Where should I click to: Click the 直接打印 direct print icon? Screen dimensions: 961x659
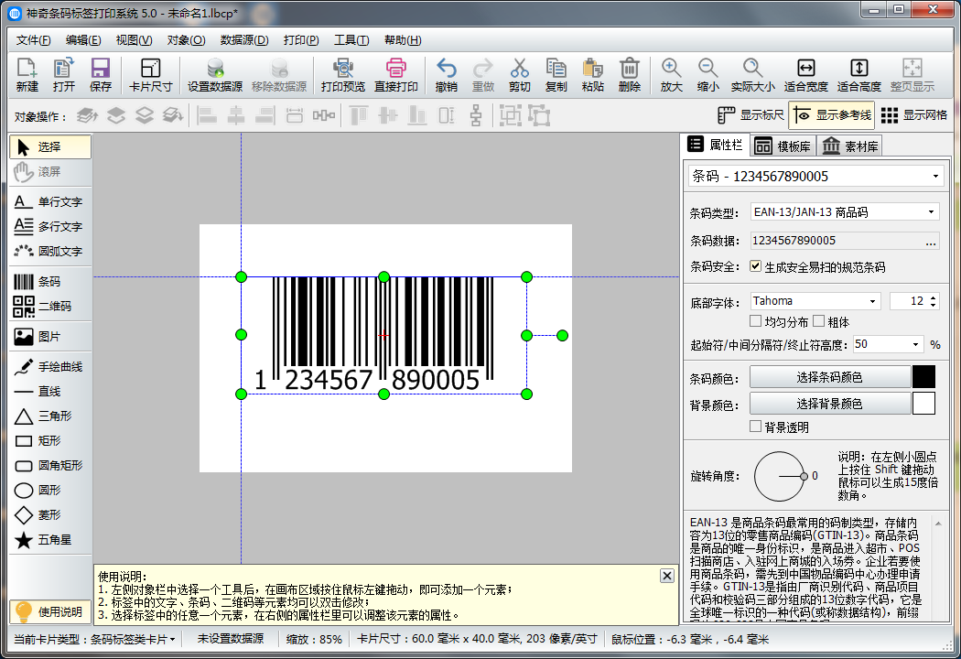click(x=395, y=75)
